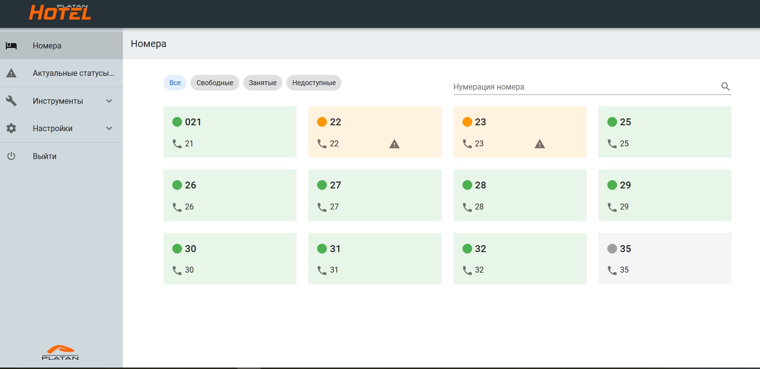Click the orange status dot of room 23
This screenshot has height=369, width=760.
[467, 122]
